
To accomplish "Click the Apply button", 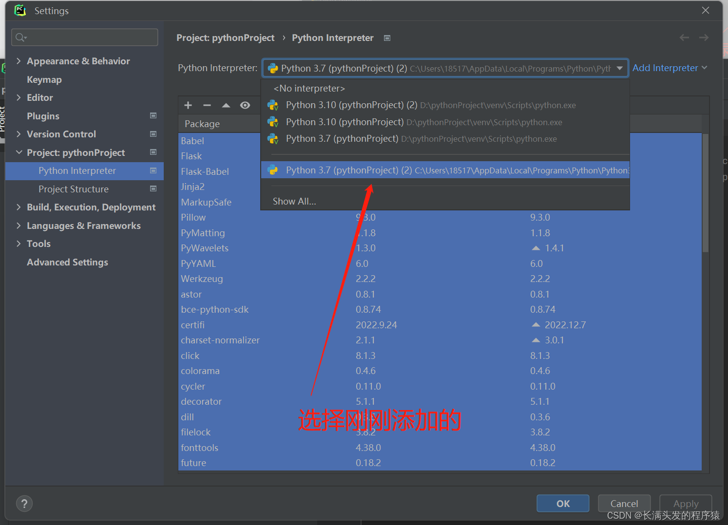I will (686, 504).
